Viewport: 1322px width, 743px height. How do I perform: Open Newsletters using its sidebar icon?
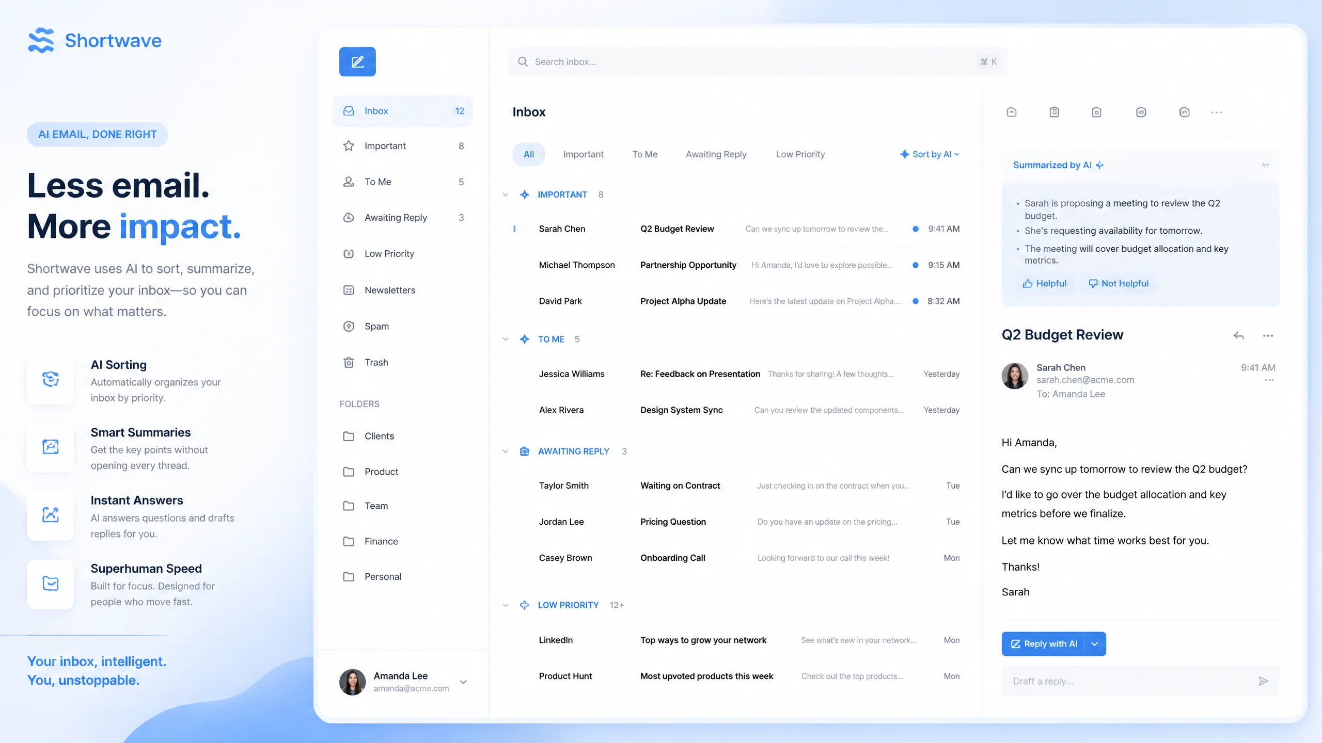[x=349, y=290]
